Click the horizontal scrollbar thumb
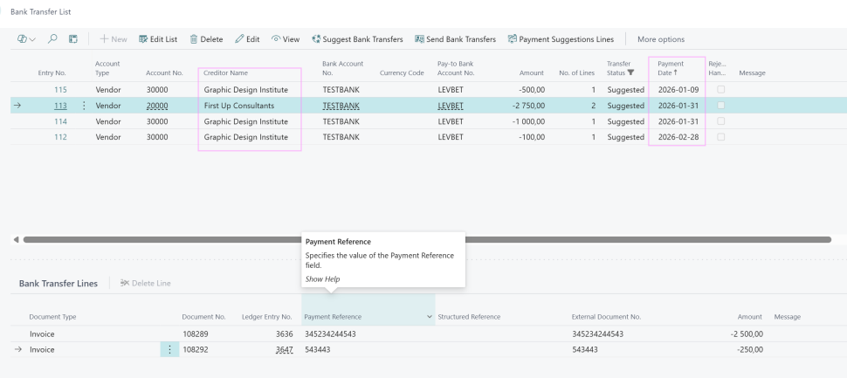This screenshot has width=847, height=378. click(427, 239)
